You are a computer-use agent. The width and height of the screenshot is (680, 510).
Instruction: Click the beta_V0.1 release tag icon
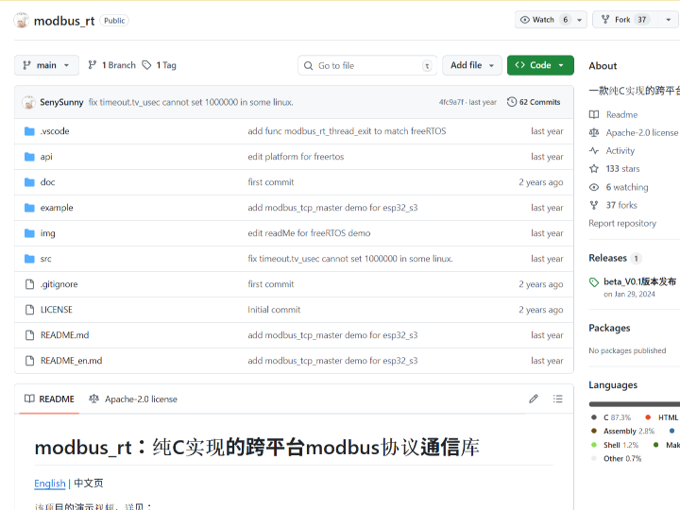click(x=594, y=281)
